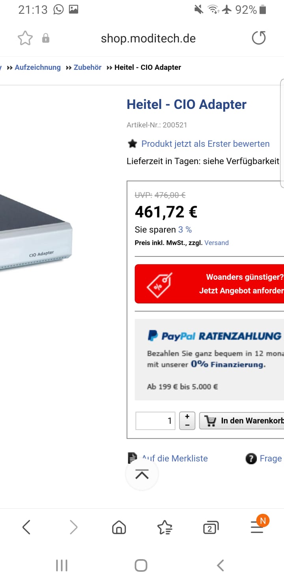Open the Zubehör breadcrumb link
Screen dimensions: 284x584
pyautogui.click(x=88, y=67)
